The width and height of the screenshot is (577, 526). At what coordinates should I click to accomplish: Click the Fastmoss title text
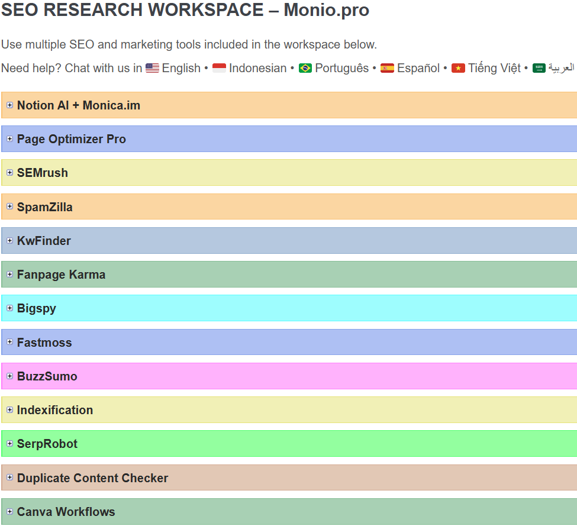pyautogui.click(x=44, y=343)
